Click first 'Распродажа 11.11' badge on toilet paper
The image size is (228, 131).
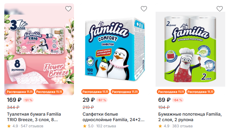(x=19, y=92)
